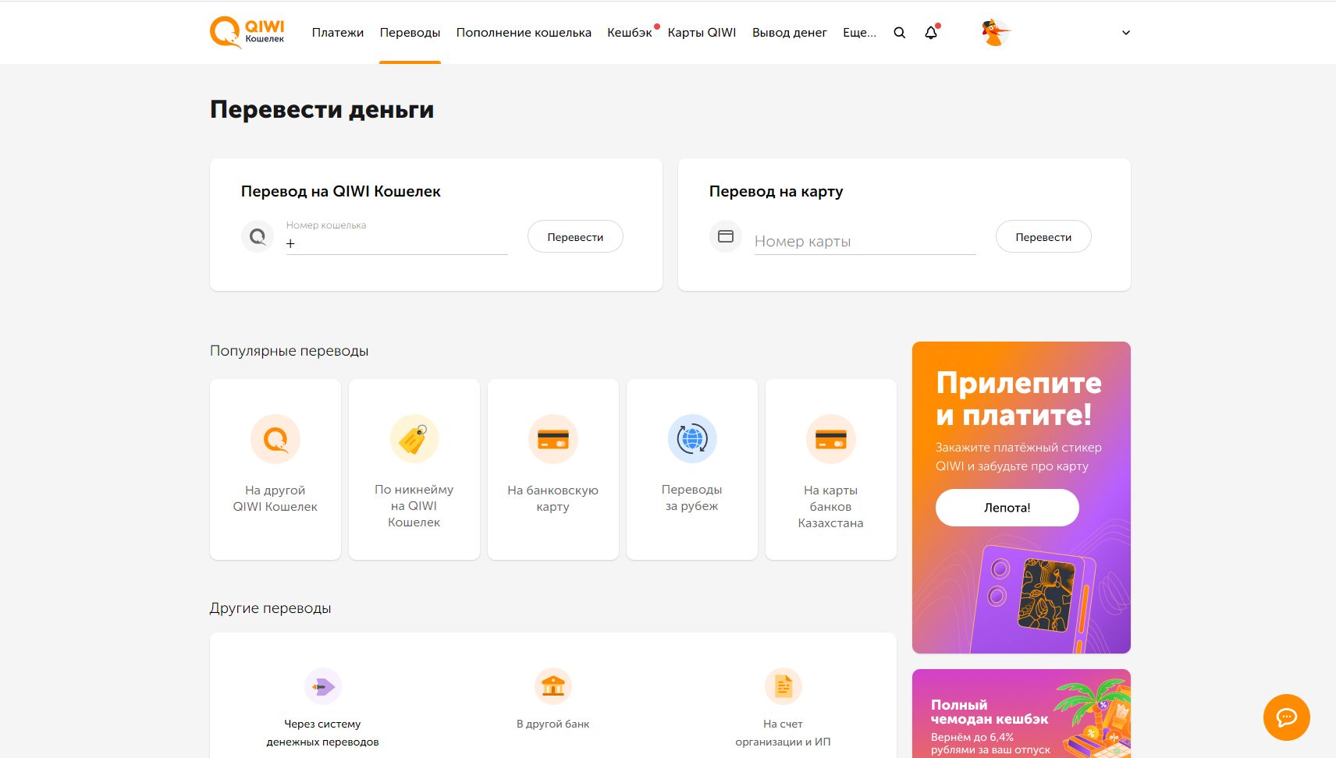Viewport: 1336px width, 758px height.
Task: Click the На другой QIWI Кошелек icon
Action: [x=275, y=439]
